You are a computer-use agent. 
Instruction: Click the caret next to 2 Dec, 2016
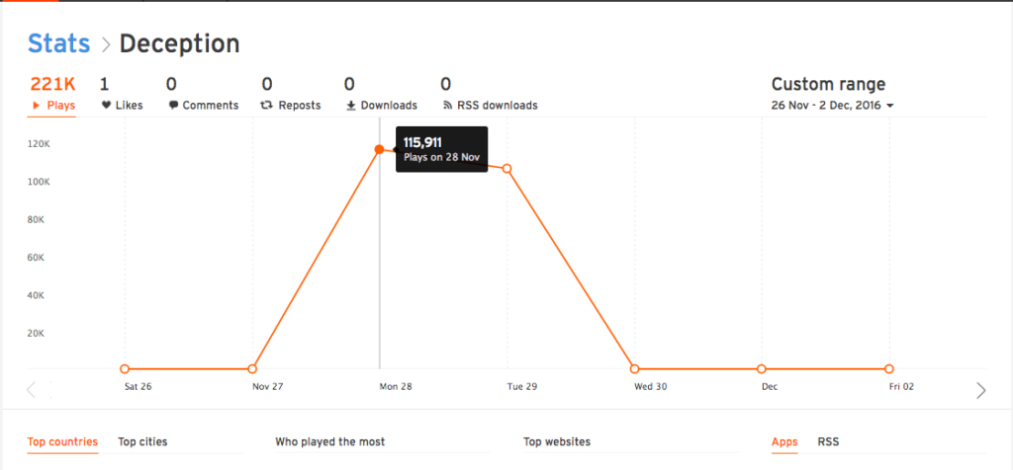tap(890, 106)
